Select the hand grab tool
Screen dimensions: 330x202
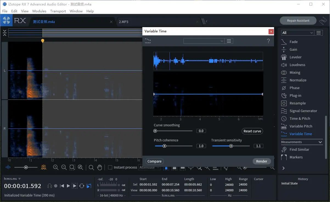[99, 167]
